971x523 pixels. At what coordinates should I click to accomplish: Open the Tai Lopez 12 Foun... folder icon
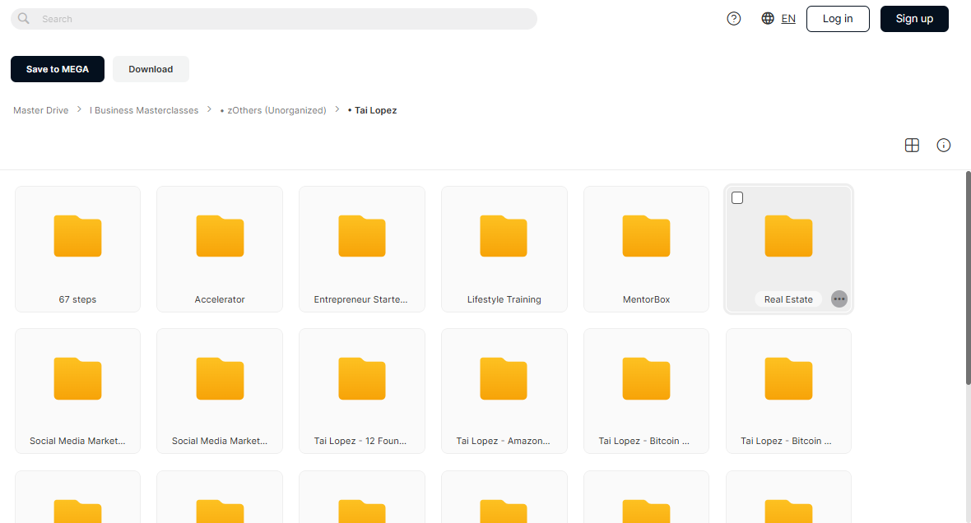[x=361, y=378]
